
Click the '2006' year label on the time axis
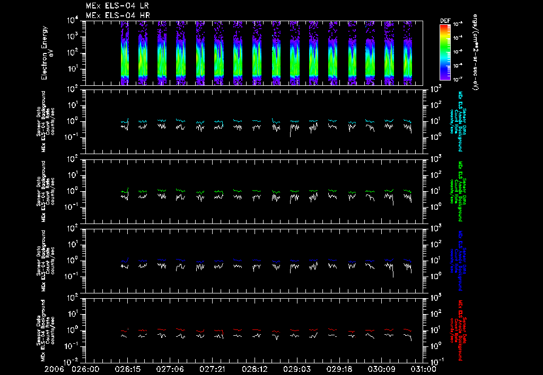click(55, 369)
